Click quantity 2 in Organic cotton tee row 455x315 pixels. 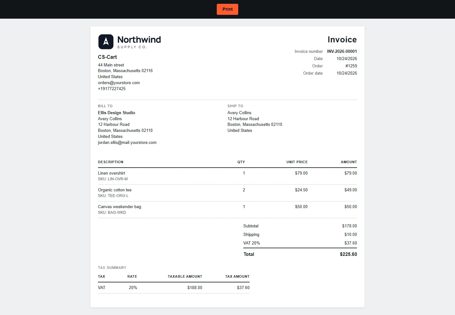tap(244, 190)
